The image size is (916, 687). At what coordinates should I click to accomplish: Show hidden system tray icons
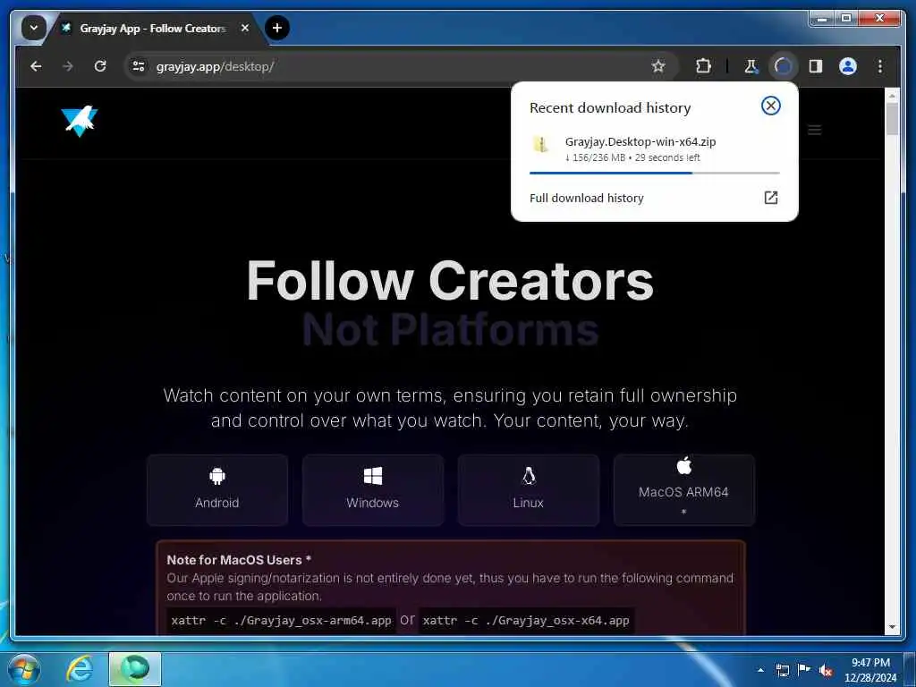pyautogui.click(x=760, y=670)
